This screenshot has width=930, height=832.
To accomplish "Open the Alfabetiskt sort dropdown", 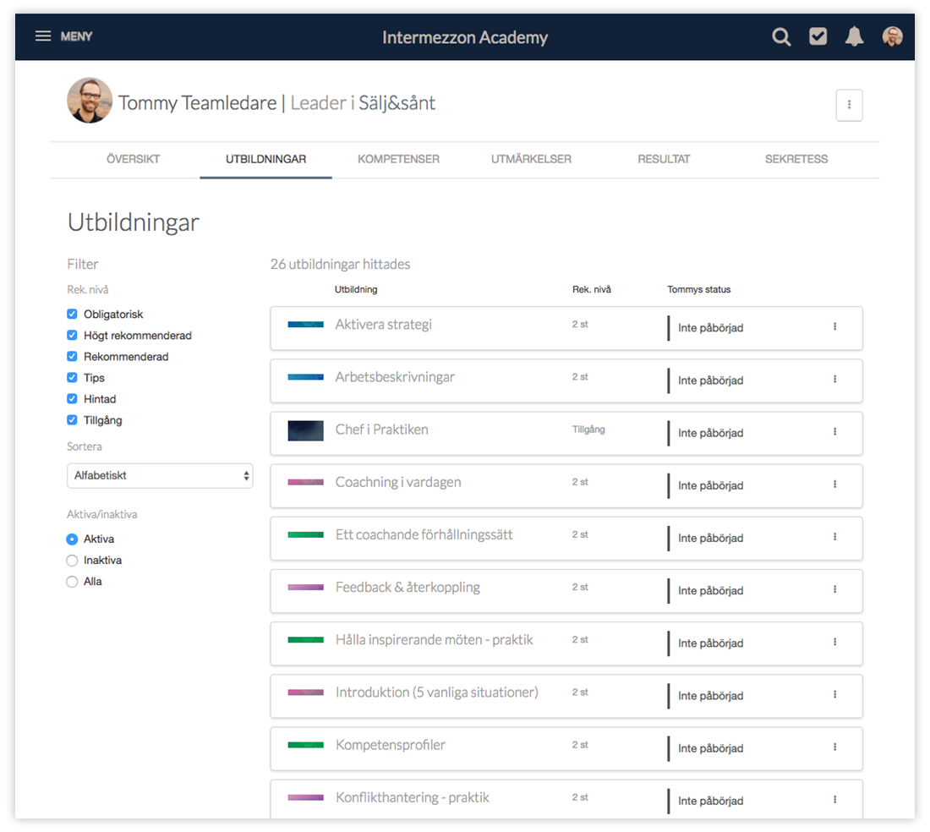I will coord(160,475).
